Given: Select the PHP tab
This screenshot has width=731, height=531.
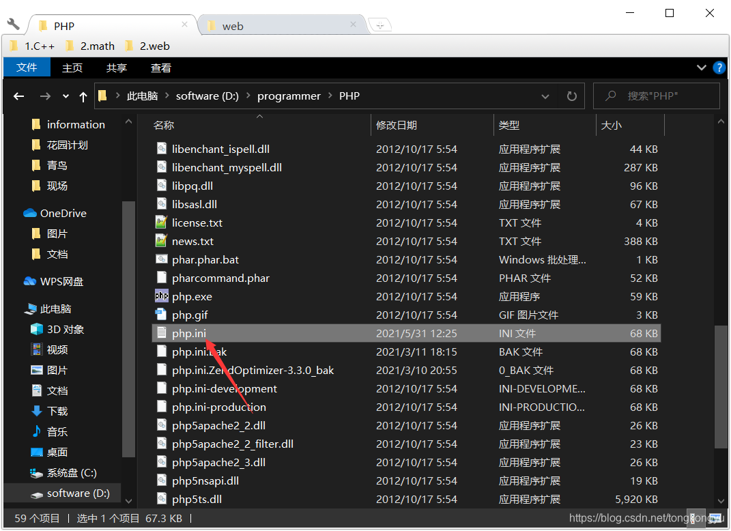Looking at the screenshot, I should click(113, 26).
